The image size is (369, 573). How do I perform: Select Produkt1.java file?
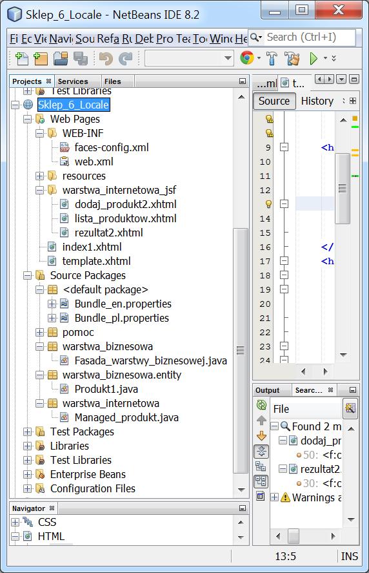[x=106, y=389]
